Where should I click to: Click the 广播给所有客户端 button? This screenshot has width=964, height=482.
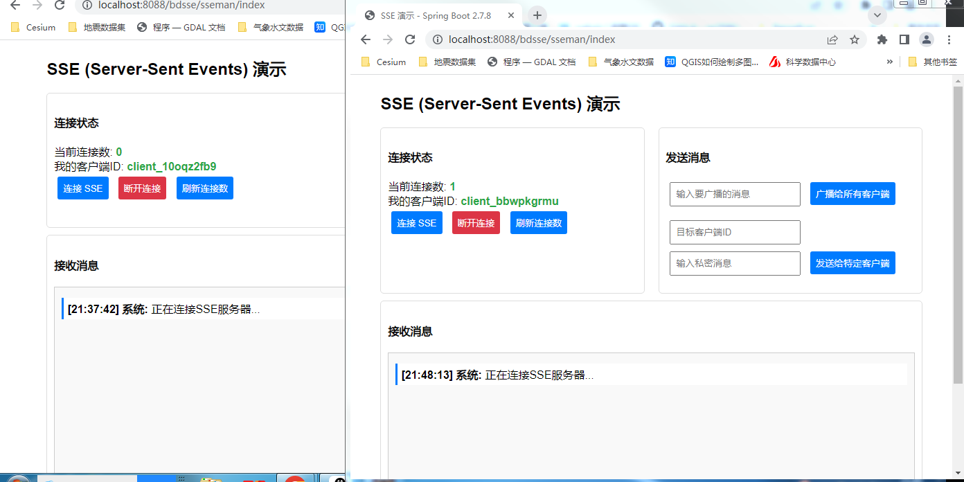[x=853, y=194]
